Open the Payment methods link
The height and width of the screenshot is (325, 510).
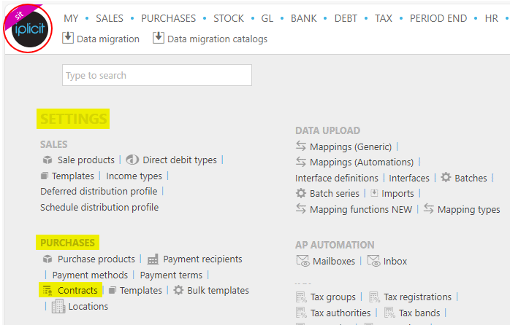90,275
